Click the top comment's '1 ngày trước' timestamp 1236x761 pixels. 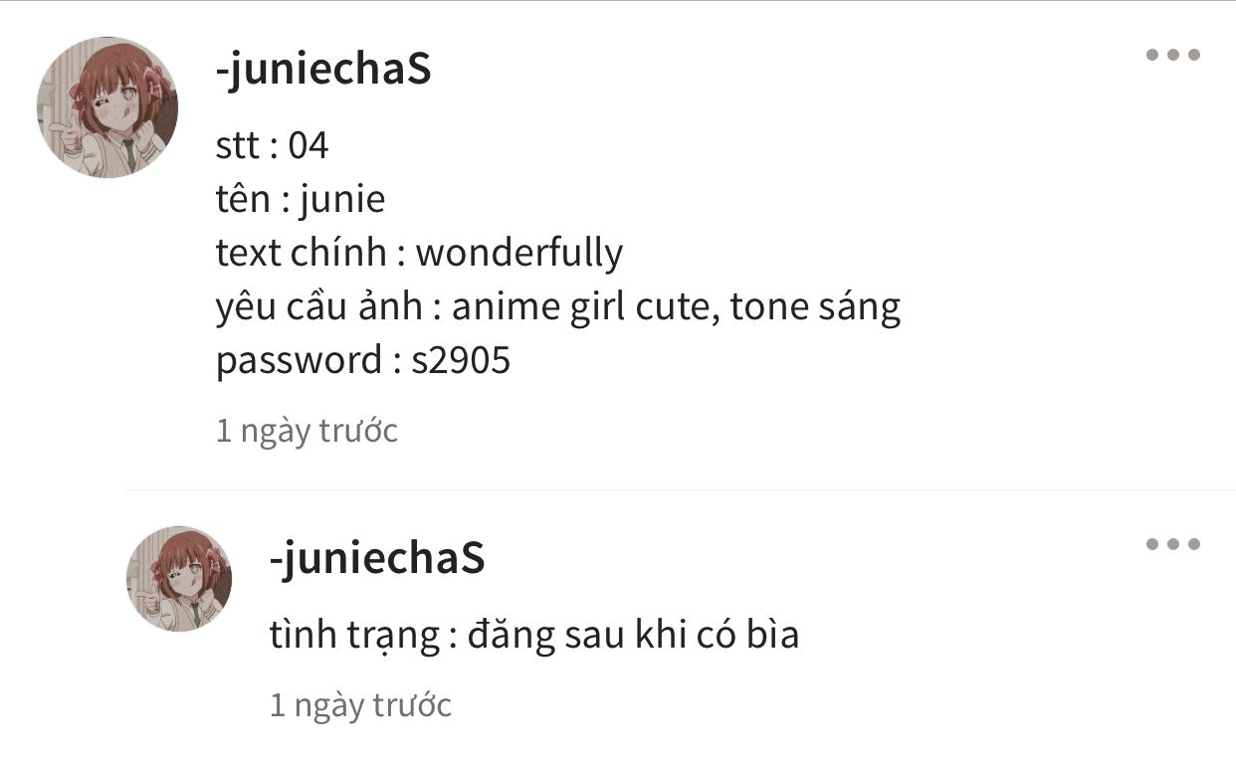pos(307,431)
